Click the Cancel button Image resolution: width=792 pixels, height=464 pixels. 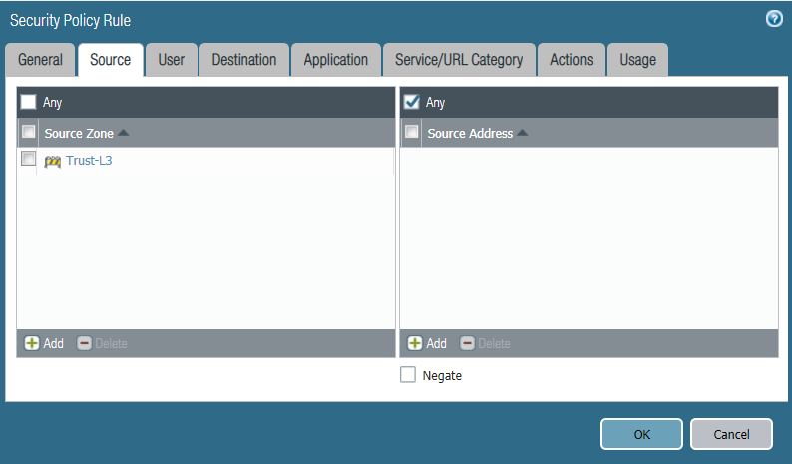[731, 434]
